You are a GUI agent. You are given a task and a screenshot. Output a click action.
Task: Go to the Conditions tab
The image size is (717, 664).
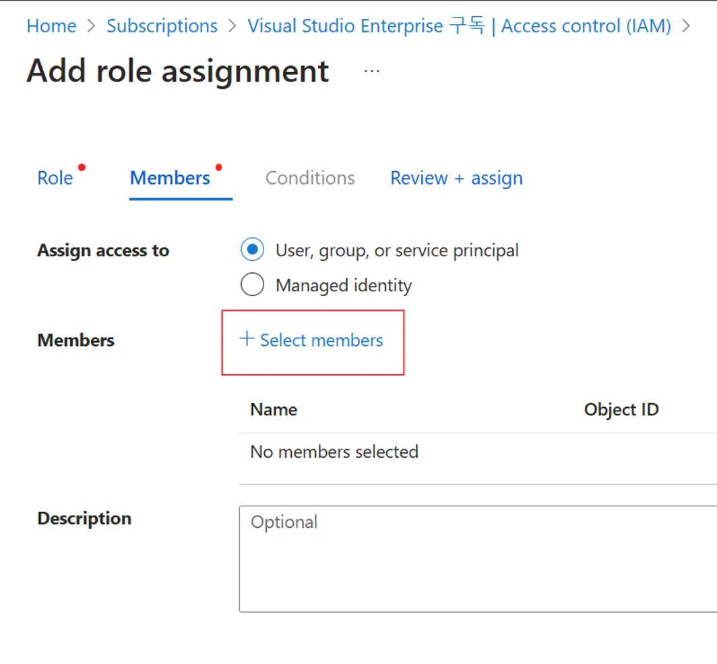310,178
